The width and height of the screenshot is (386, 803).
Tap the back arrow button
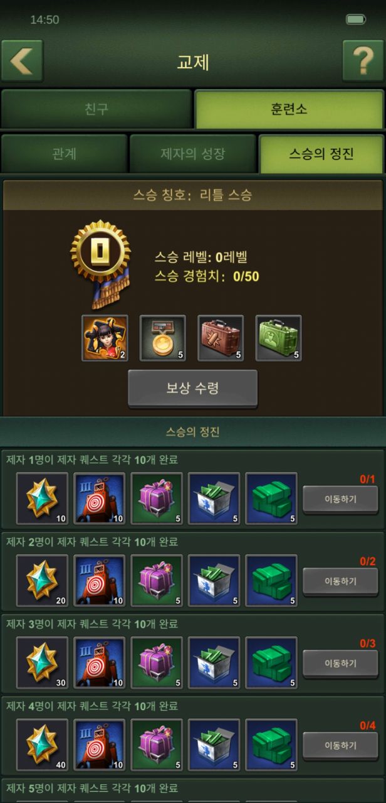(23, 61)
